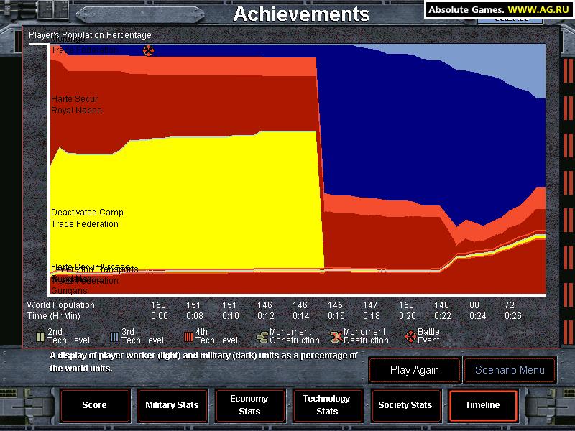
Task: Click the Battle Event legend icon
Action: pos(410,336)
